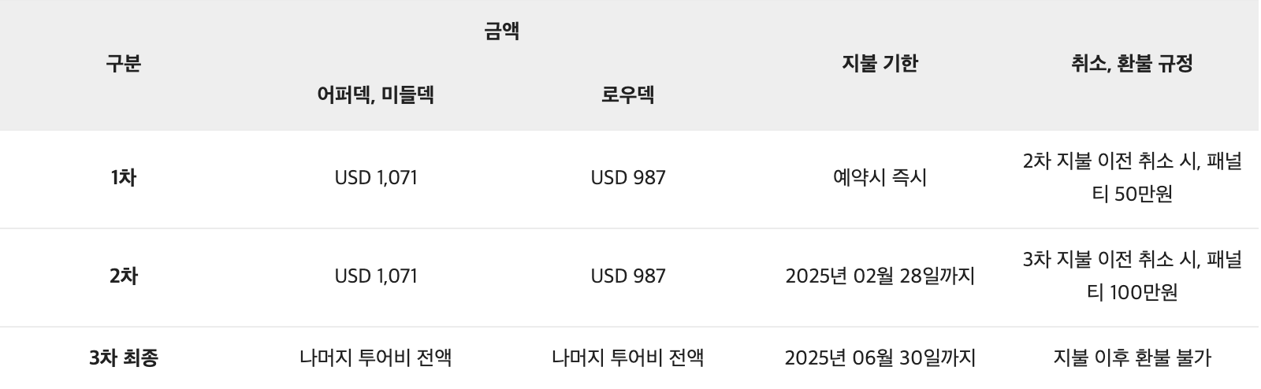Click the 2025년 02월 28일까지 deadline
The height and width of the screenshot is (389, 1261).
click(880, 276)
